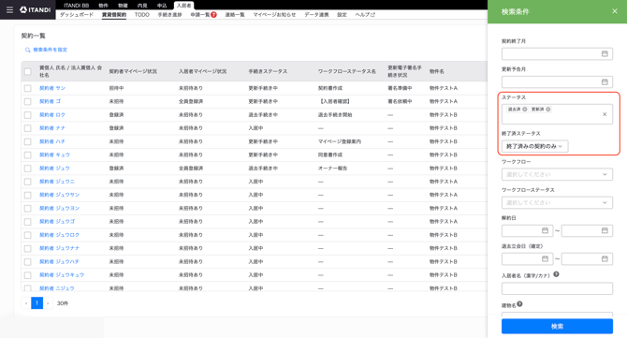This screenshot has width=627, height=338.
Task: Open the 終了済みの契約のみ dropdown
Action: point(534,146)
